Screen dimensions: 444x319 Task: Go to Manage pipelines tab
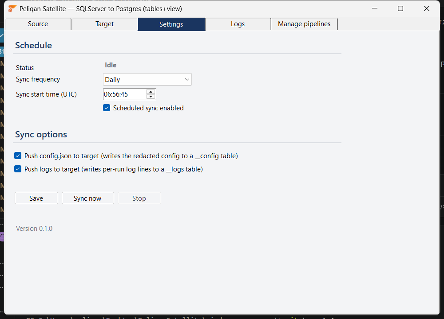(304, 24)
